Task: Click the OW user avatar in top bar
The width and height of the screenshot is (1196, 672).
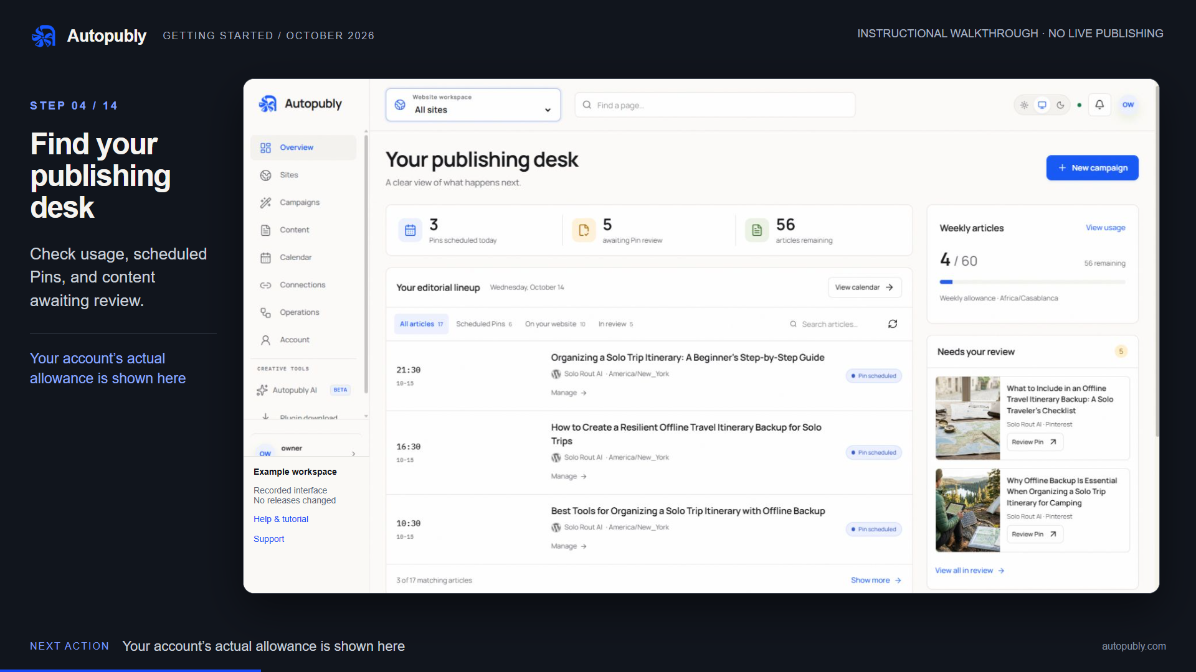Action: pos(1127,105)
